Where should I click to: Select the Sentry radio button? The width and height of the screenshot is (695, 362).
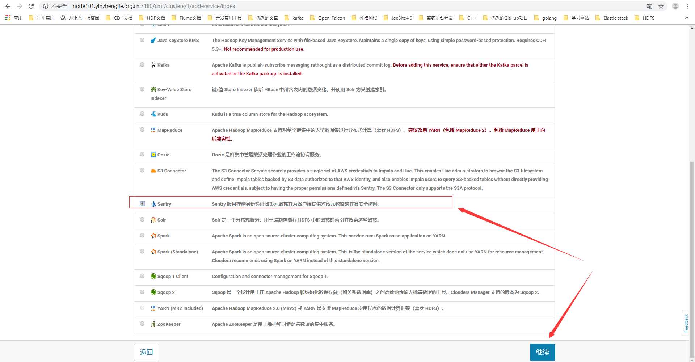[142, 203]
